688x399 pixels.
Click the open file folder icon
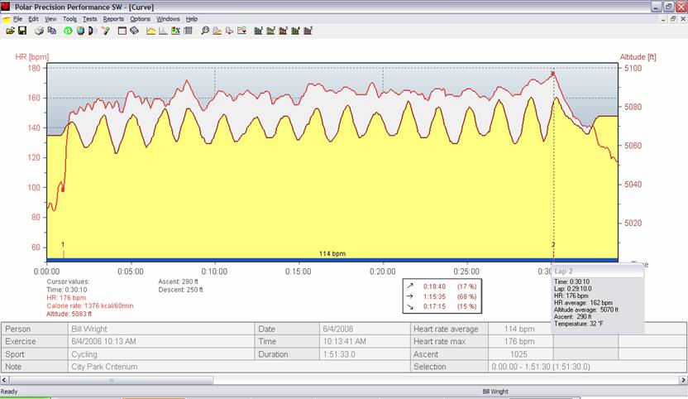[10, 31]
